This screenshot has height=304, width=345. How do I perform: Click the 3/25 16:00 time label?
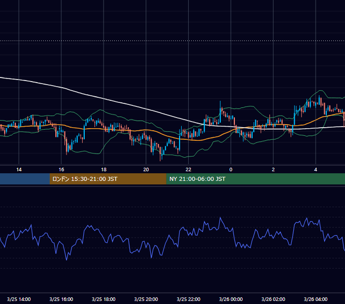click(x=61, y=299)
